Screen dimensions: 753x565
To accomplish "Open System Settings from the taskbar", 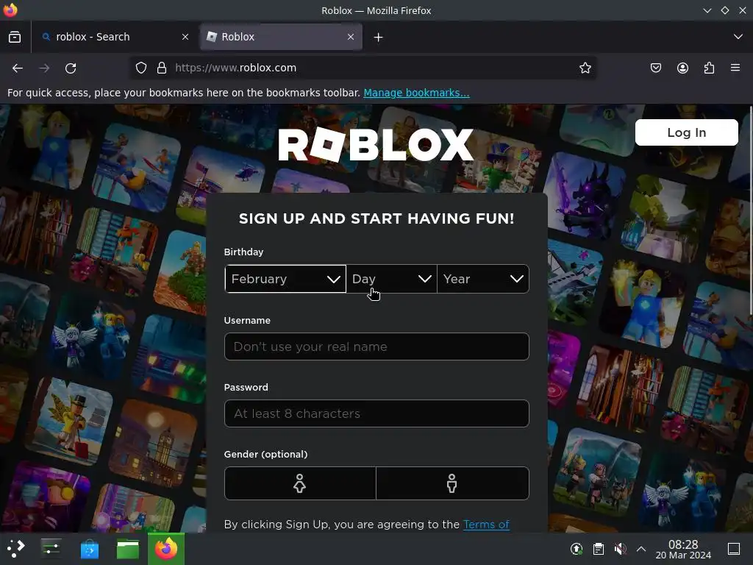I will point(51,549).
